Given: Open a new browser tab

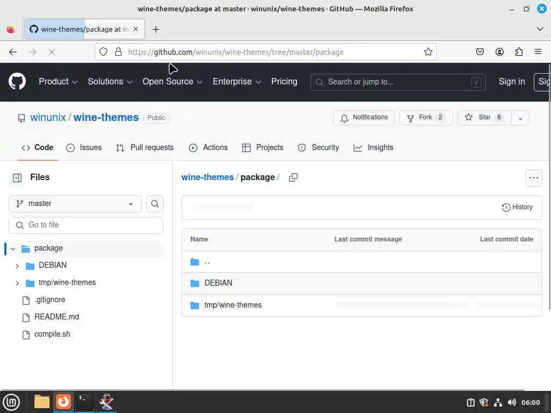Looking at the screenshot, I should pyautogui.click(x=156, y=30).
